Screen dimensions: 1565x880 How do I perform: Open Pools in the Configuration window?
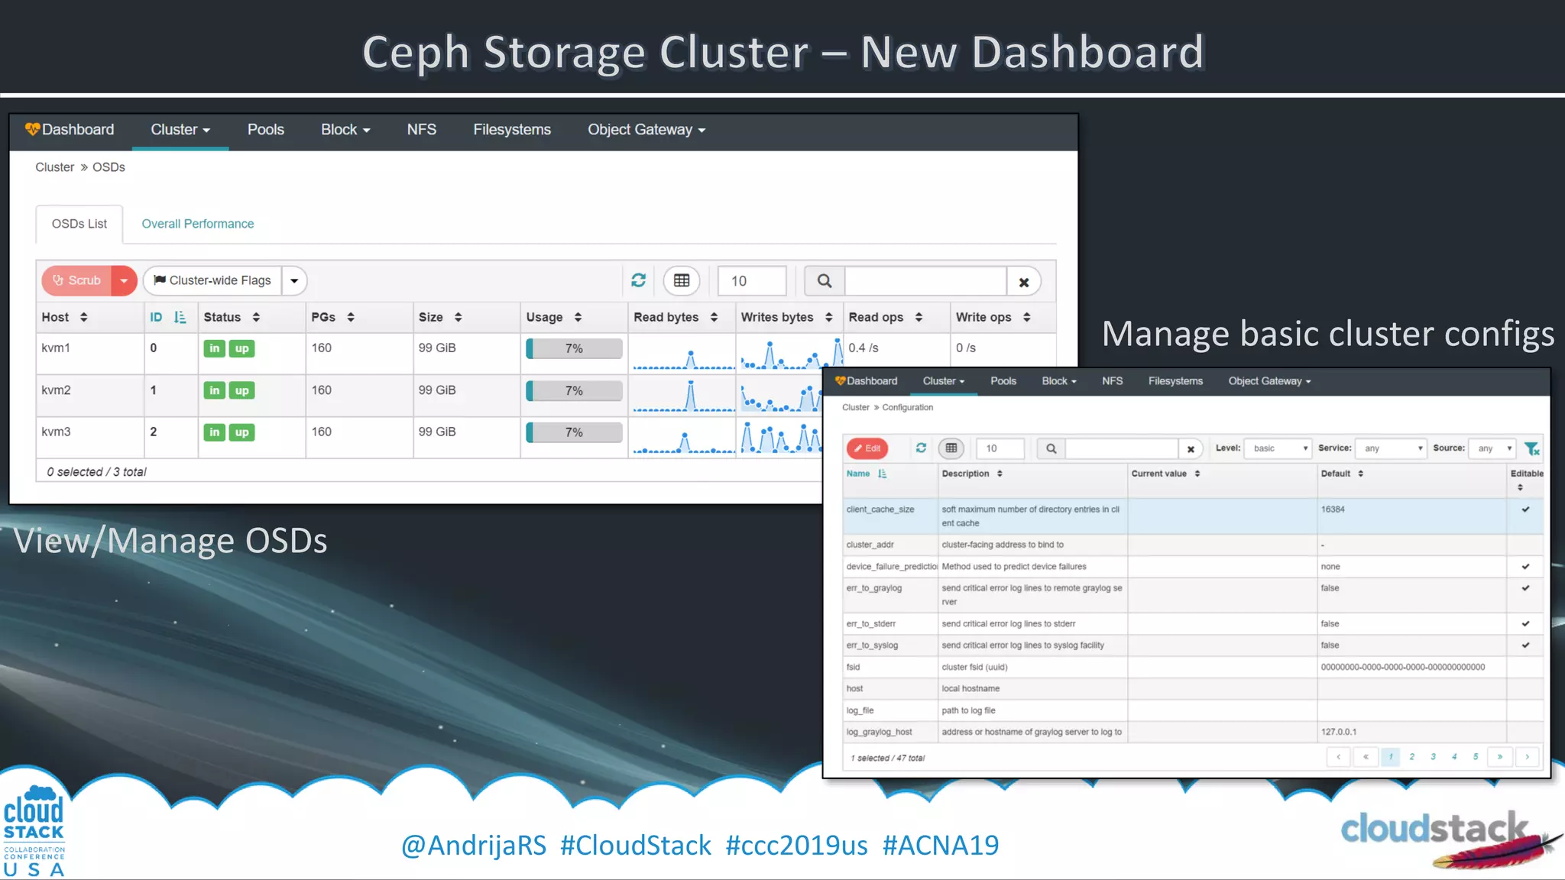(1003, 381)
